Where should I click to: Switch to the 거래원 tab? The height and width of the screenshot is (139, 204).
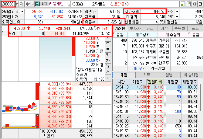coord(120,28)
